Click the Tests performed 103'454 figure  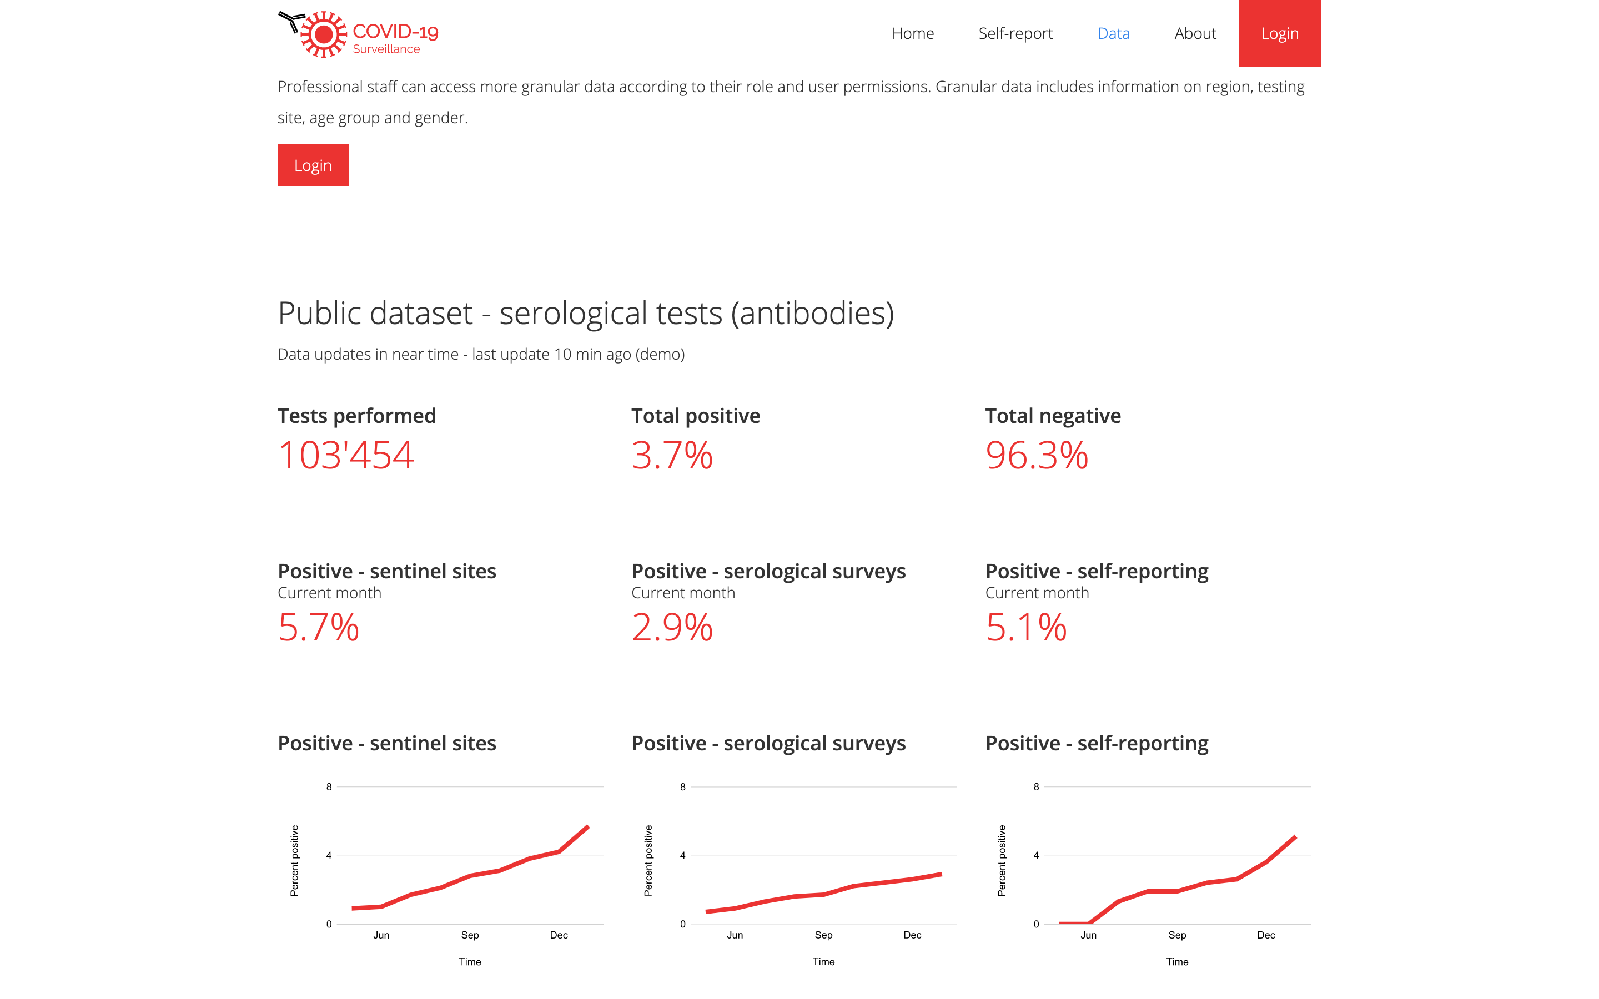click(x=345, y=455)
